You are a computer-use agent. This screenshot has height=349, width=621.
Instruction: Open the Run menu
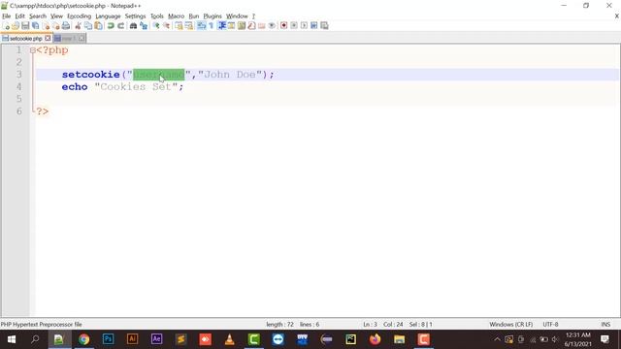click(x=194, y=16)
